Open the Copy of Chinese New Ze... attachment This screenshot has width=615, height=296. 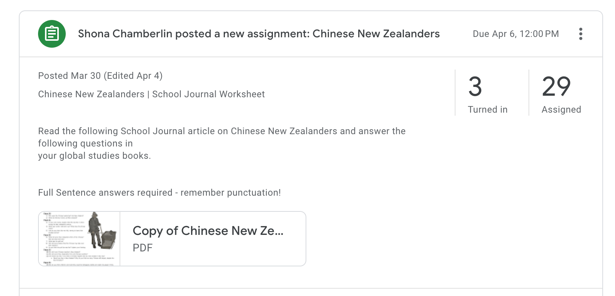208,231
